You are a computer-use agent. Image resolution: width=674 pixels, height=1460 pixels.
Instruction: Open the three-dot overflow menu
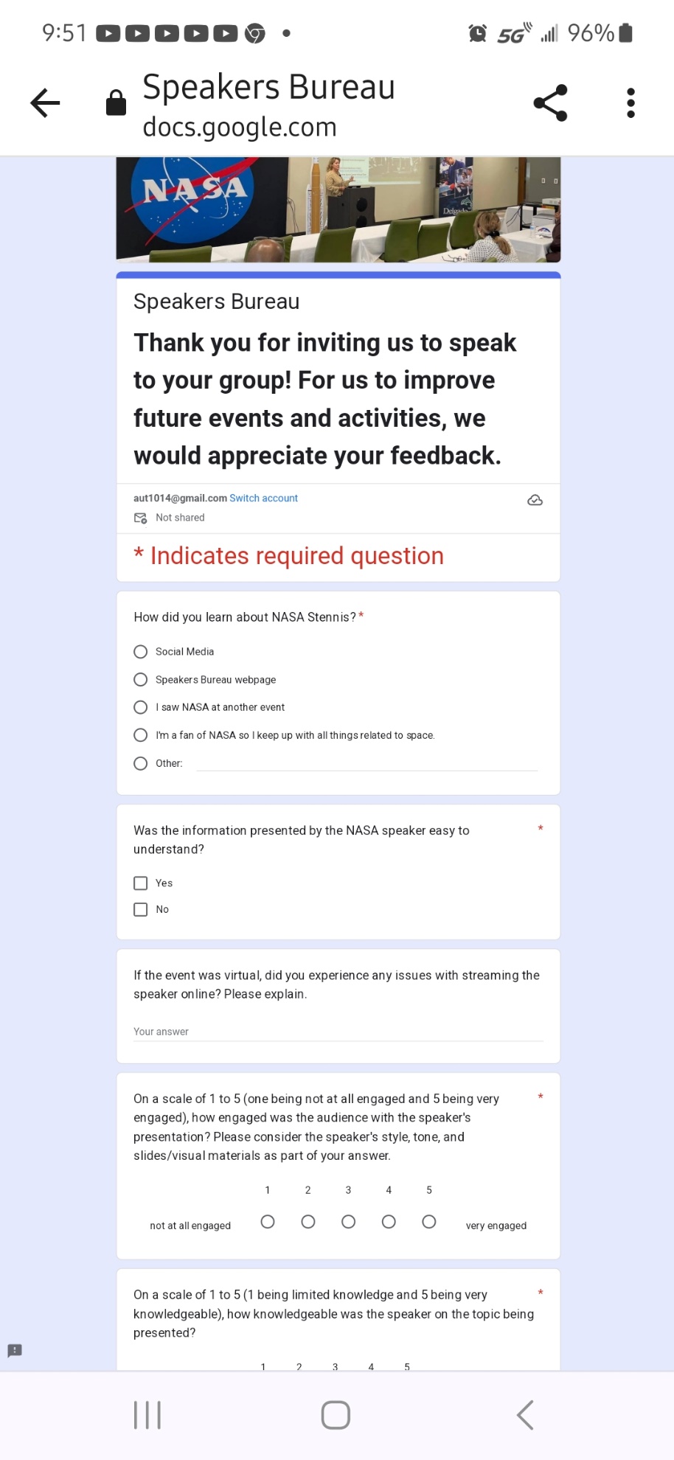point(630,103)
